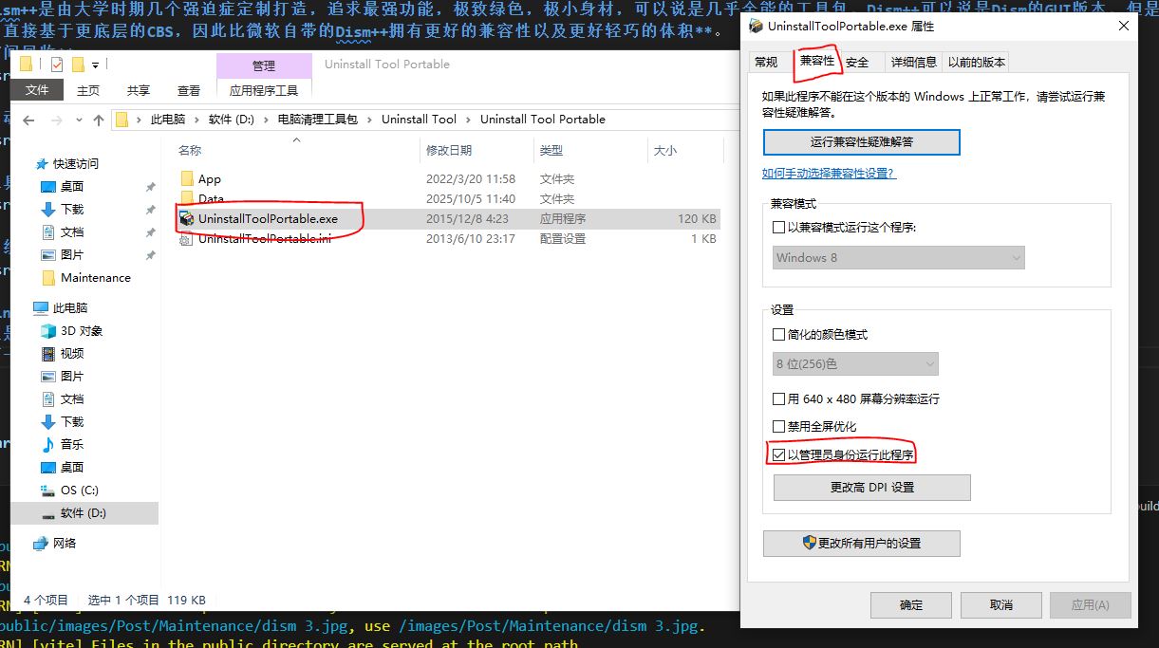1159x648 pixels.
Task: Open the 8 位(256)色 color dropdown
Action: [x=855, y=364]
